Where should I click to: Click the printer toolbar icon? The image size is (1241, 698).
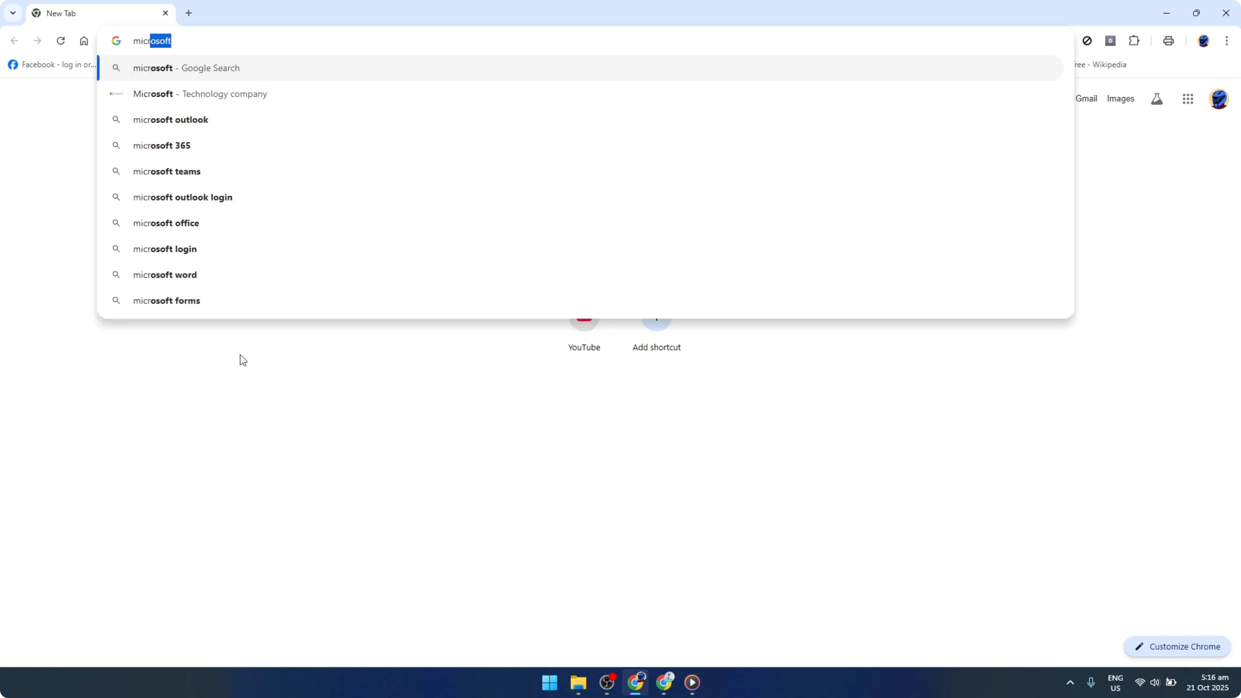click(x=1168, y=41)
